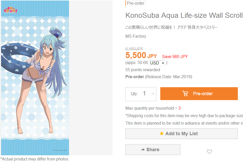Screen dimensions: 243x162
Task: Open the USD currency dropdown
Action: tap(157, 63)
